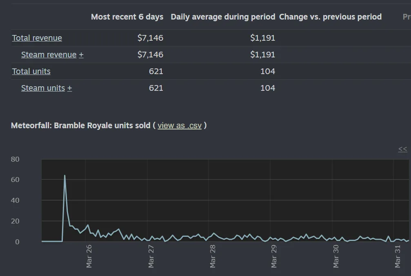Click the Mar 30 axis label
Screen dimensions: 411x276
(x=336, y=256)
